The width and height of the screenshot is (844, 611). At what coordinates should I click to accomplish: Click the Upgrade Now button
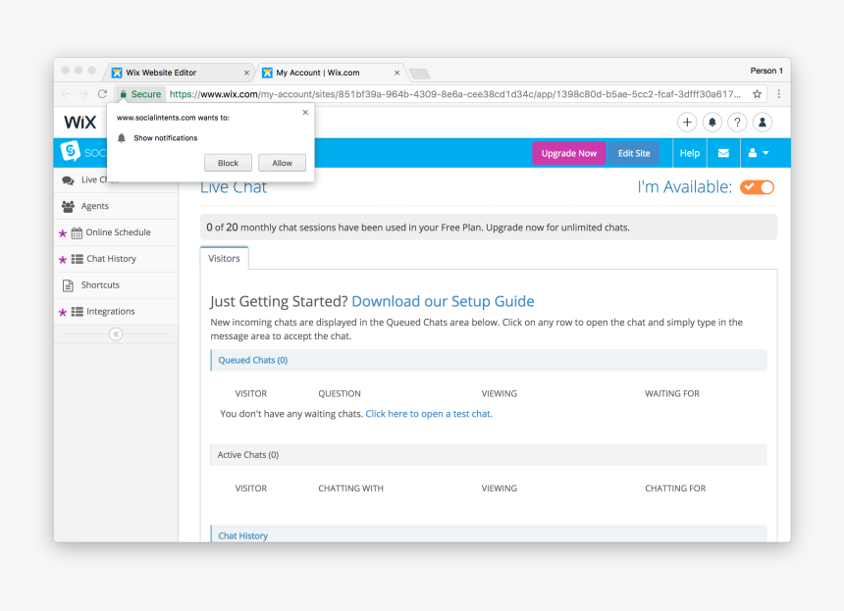[568, 153]
